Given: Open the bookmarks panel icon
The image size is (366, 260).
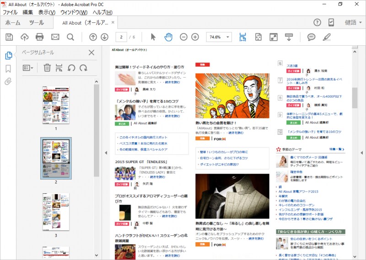Looking at the screenshot, I should (8, 69).
